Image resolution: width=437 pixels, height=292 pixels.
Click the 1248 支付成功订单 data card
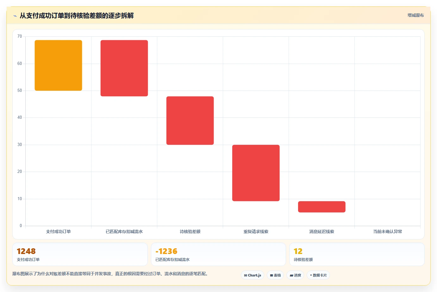click(x=80, y=254)
